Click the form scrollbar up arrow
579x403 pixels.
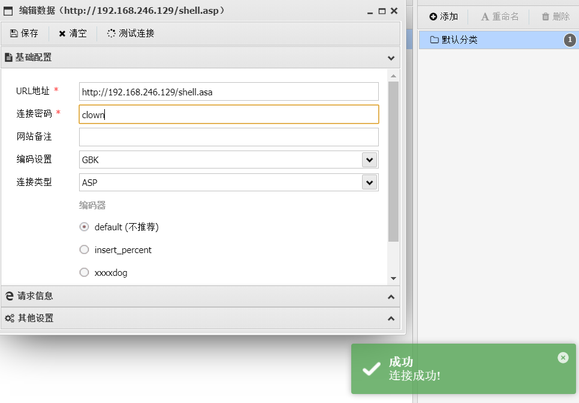click(x=393, y=76)
